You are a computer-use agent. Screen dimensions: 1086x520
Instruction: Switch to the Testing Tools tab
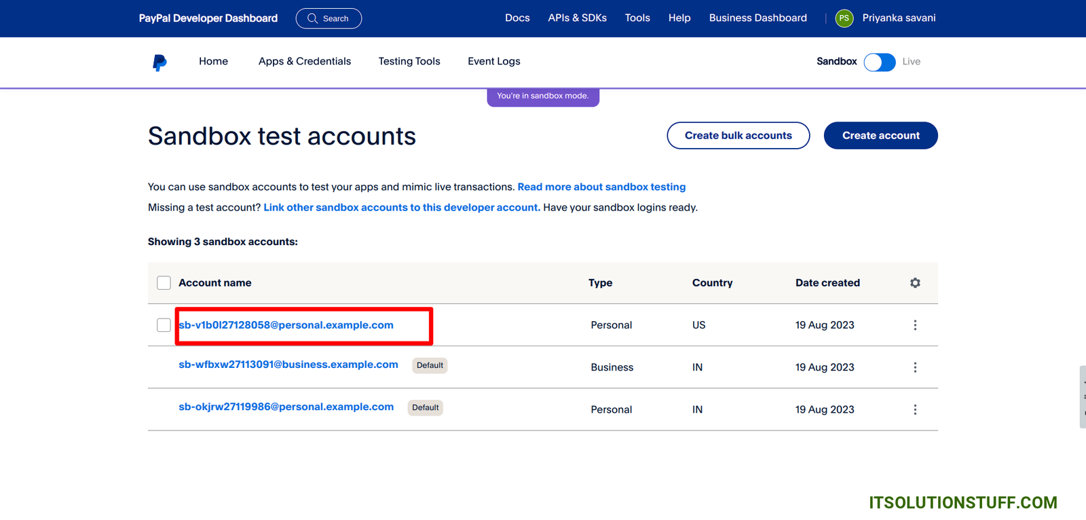click(409, 61)
